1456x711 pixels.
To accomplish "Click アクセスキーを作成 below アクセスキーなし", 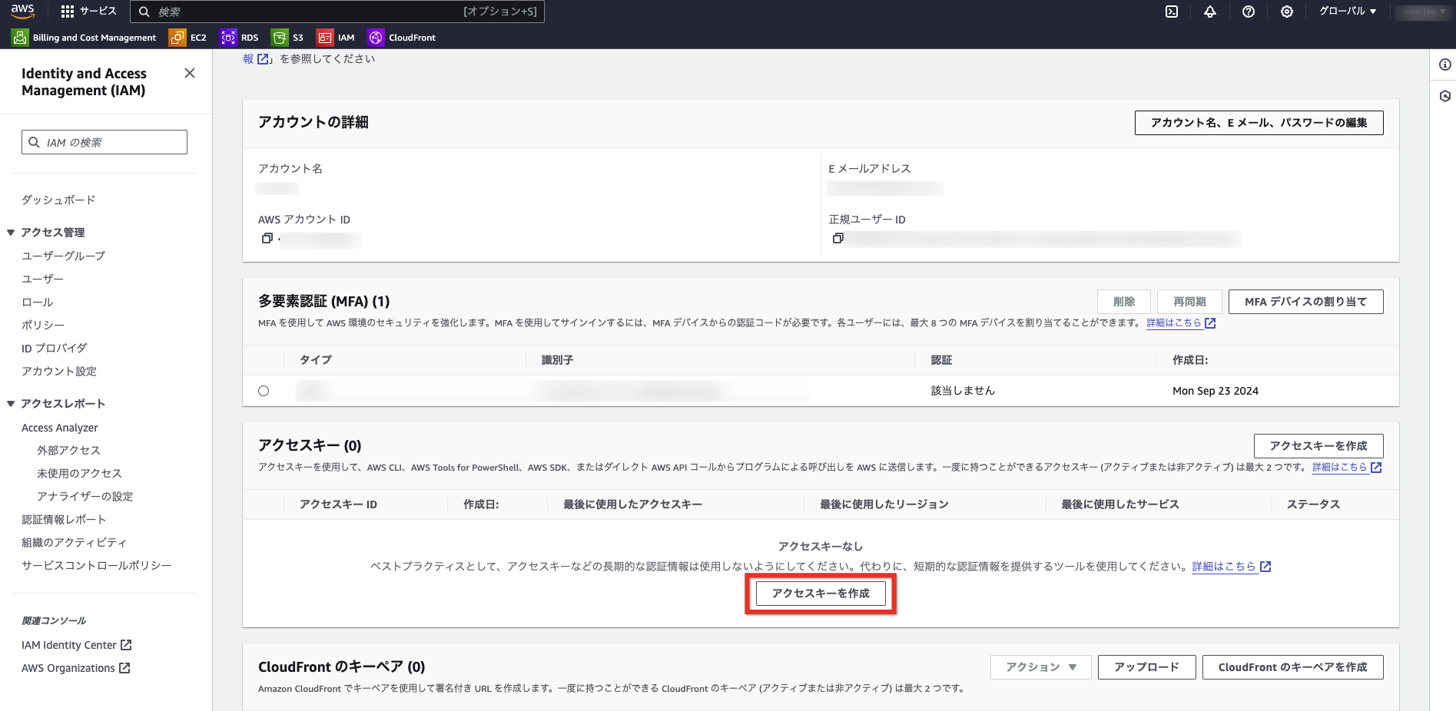I will [x=821, y=594].
